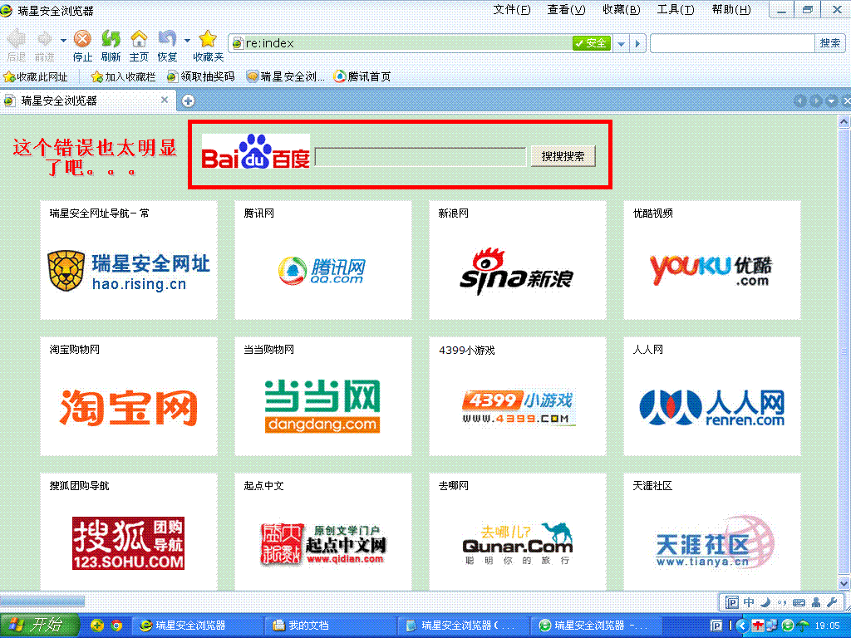The height and width of the screenshot is (638, 851).
Task: Click the page scrollbar down arrow
Action: (x=844, y=584)
